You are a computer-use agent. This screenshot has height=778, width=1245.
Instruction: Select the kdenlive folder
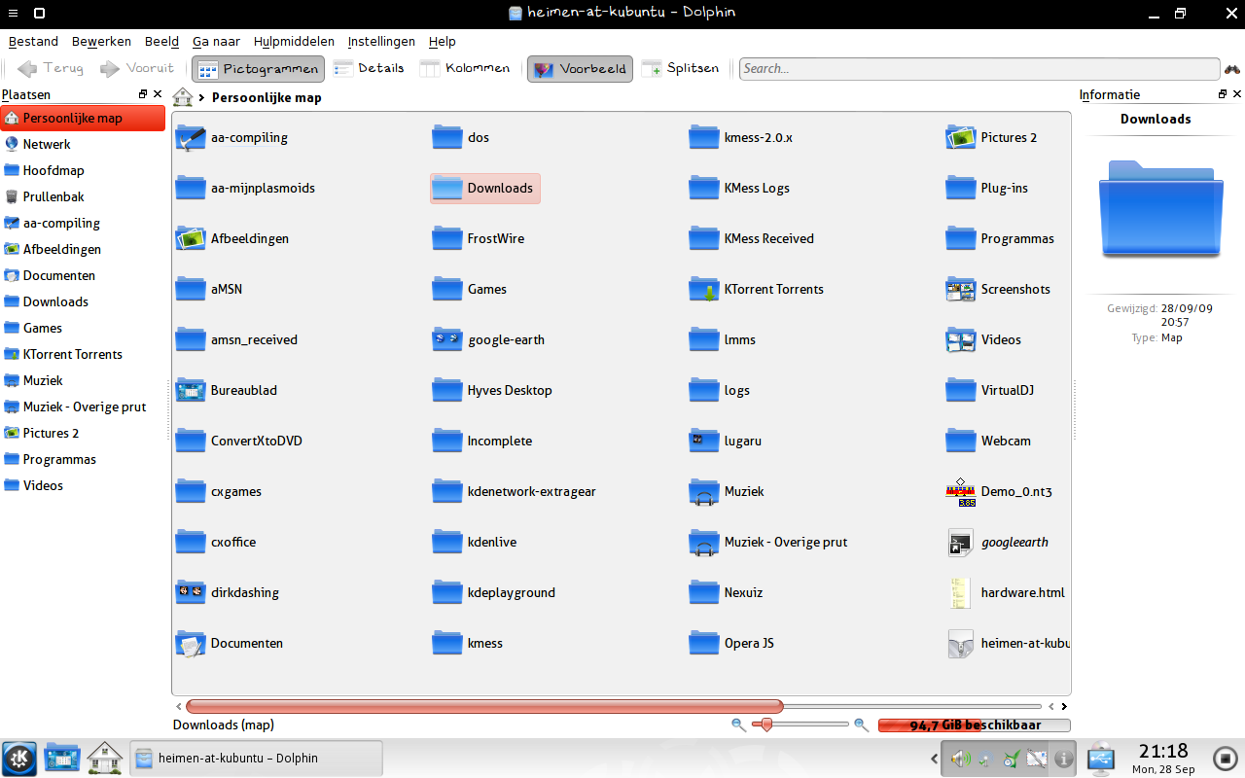point(474,542)
